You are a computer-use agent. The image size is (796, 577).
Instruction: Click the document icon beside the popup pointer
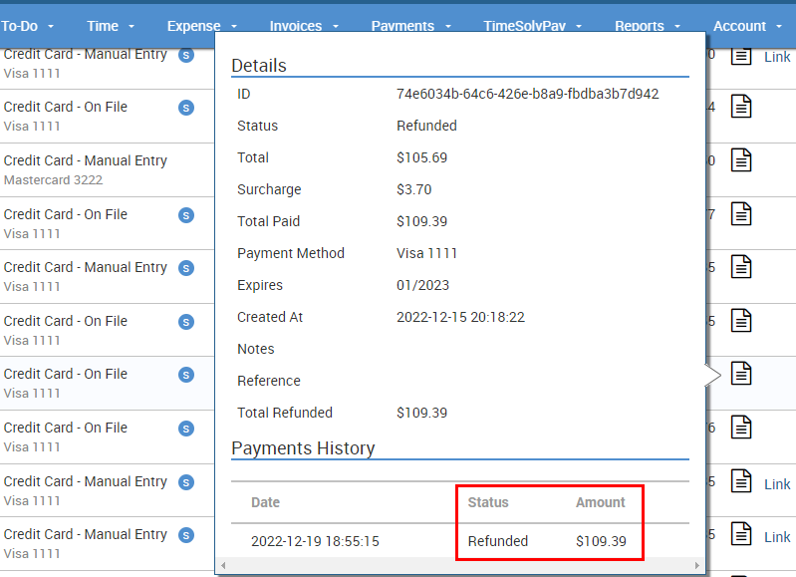click(x=741, y=374)
